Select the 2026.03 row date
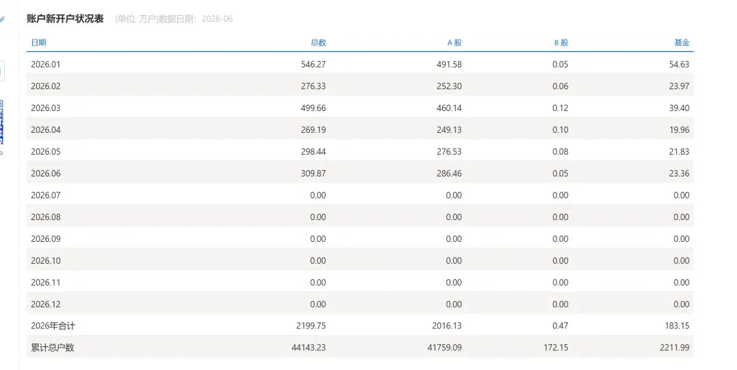 [x=46, y=108]
